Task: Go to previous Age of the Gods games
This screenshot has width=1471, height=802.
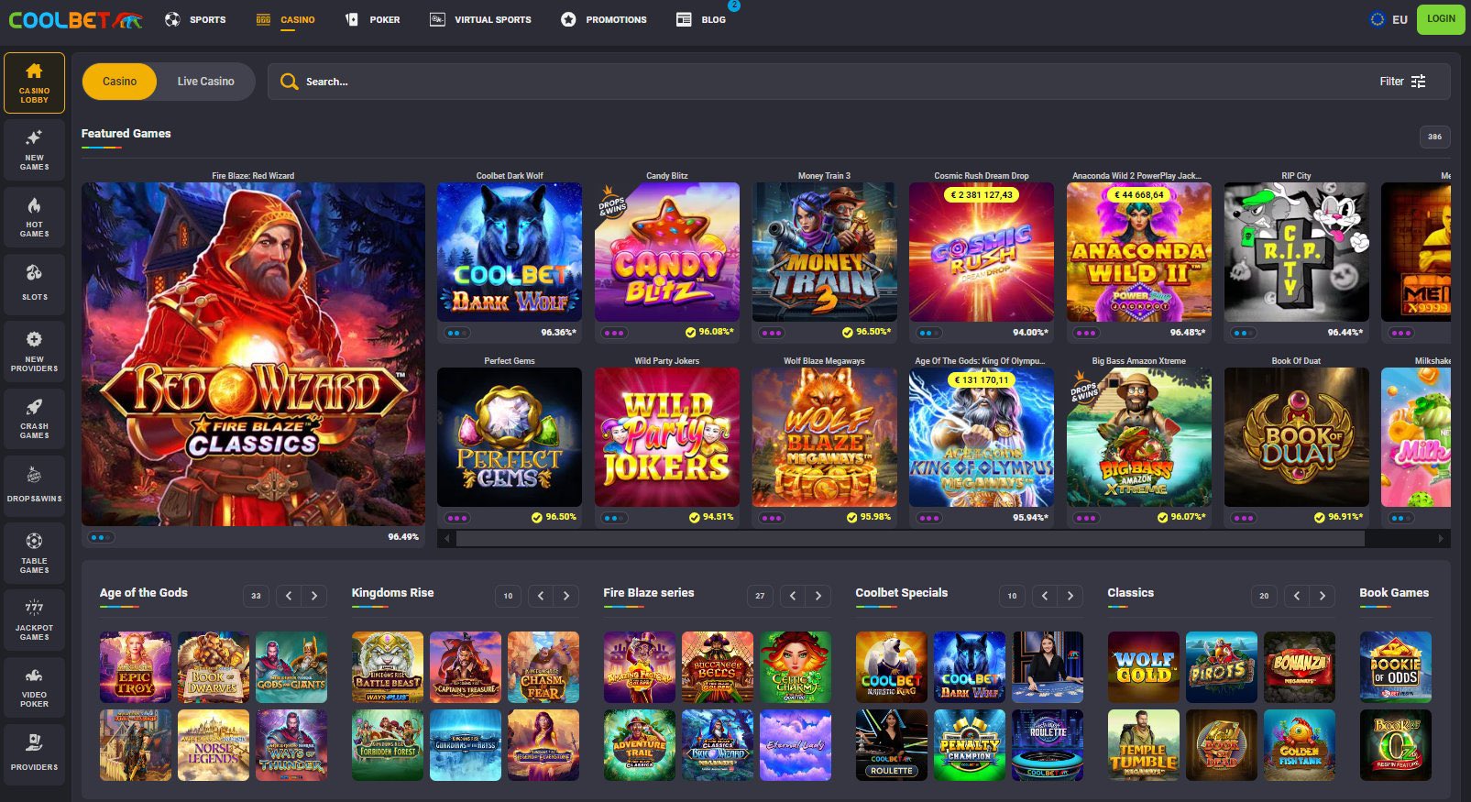Action: click(289, 596)
